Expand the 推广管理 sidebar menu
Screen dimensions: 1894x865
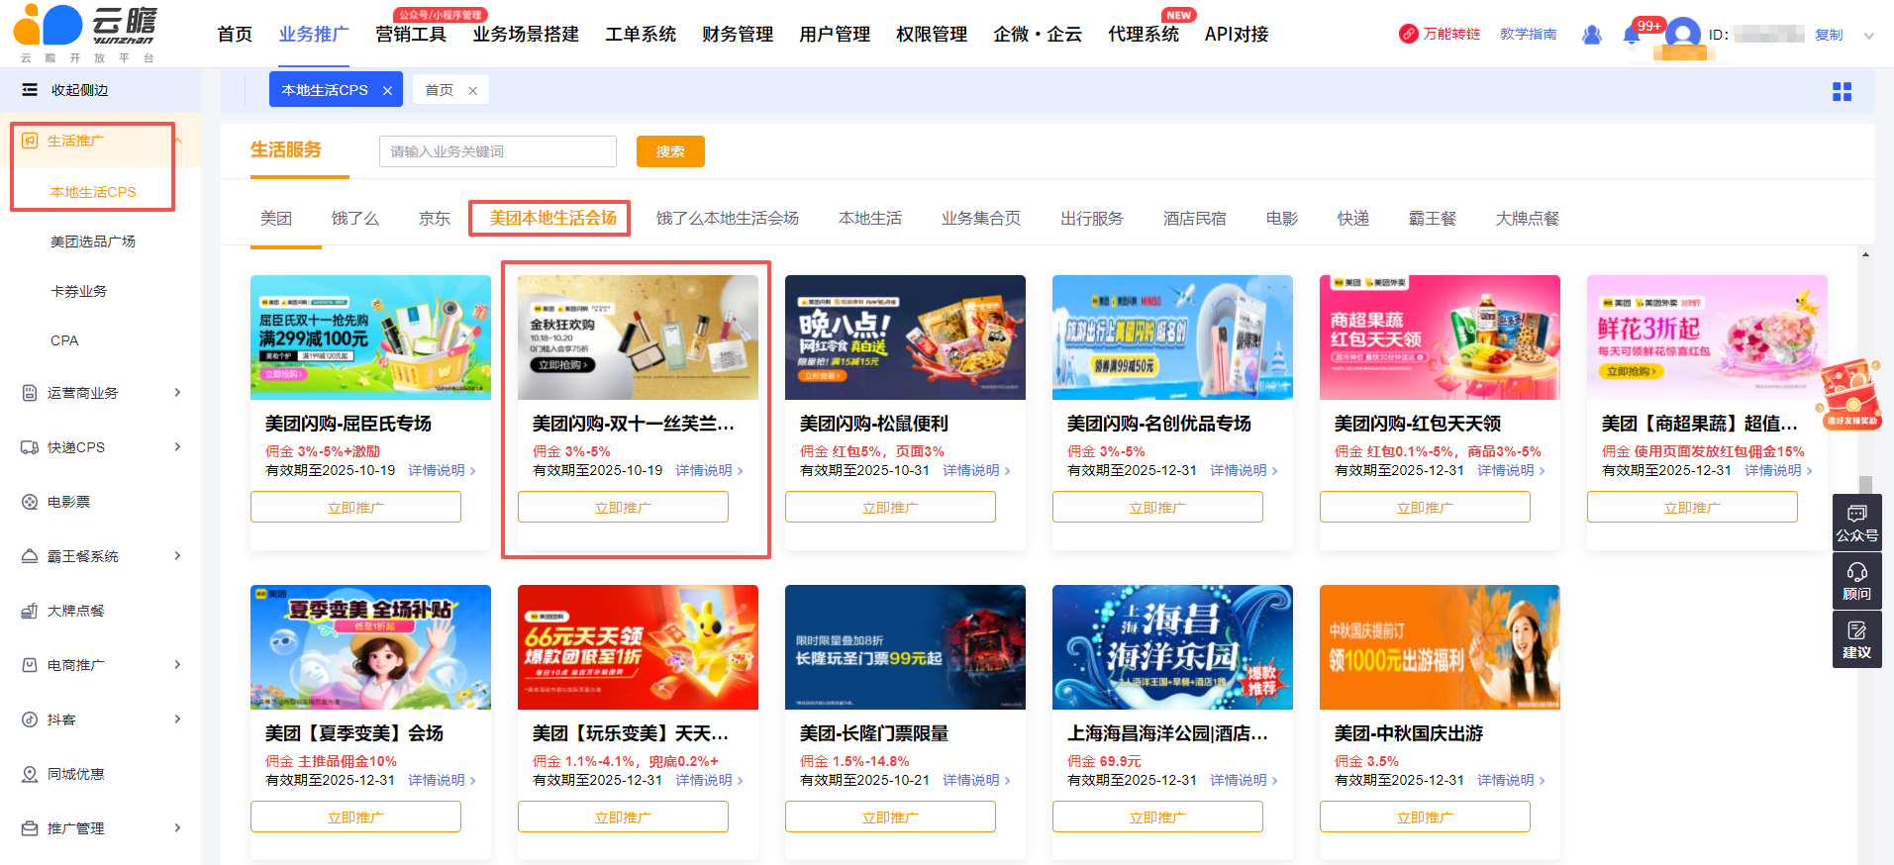click(x=177, y=828)
